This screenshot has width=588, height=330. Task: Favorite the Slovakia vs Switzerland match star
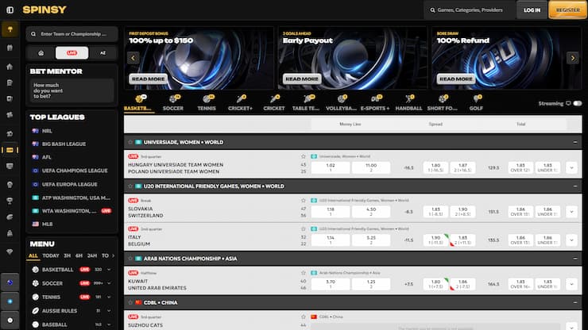[303, 201]
